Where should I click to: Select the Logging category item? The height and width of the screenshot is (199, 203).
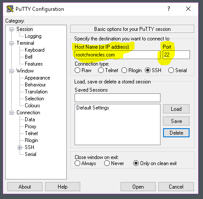tap(33, 36)
